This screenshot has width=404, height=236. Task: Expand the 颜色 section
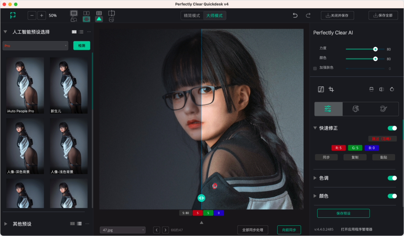(315, 196)
